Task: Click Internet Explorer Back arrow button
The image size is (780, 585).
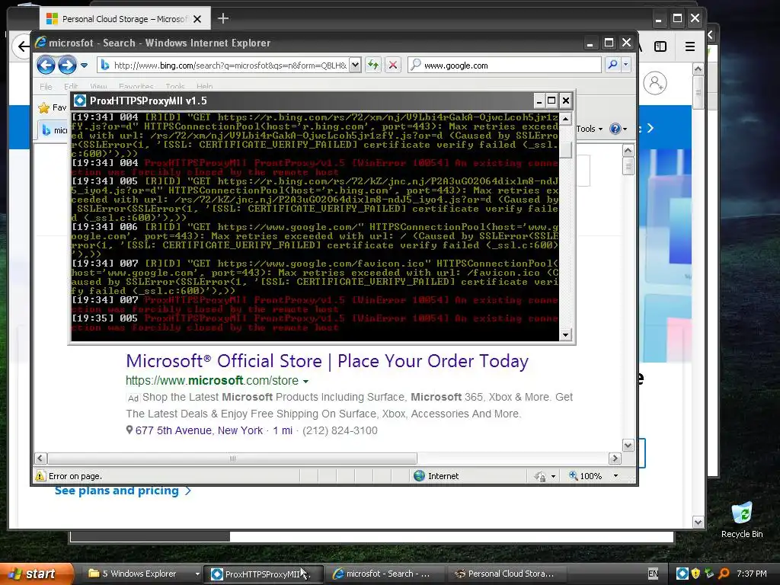Action: 46,65
